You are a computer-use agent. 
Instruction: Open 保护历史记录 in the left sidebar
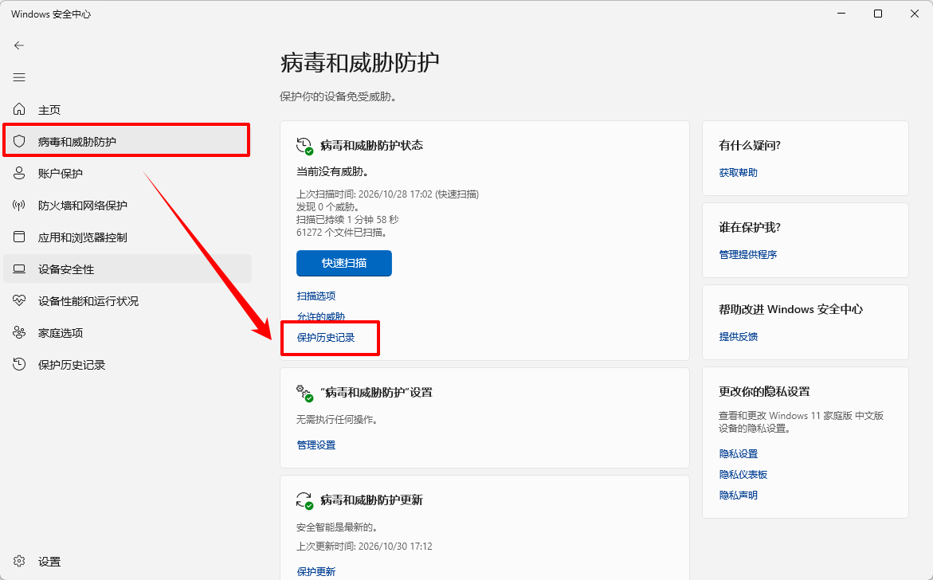point(127,365)
